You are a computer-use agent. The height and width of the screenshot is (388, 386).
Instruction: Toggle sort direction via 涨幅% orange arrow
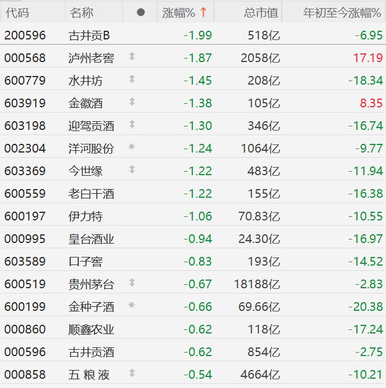(x=203, y=12)
